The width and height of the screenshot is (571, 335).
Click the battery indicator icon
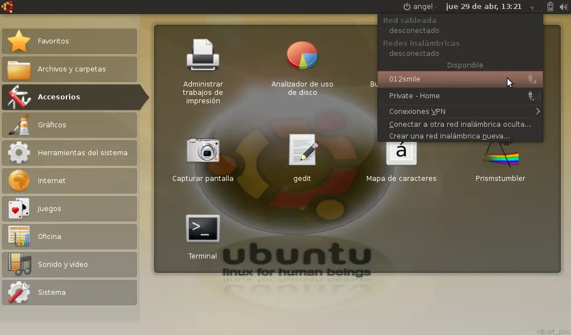(550, 7)
